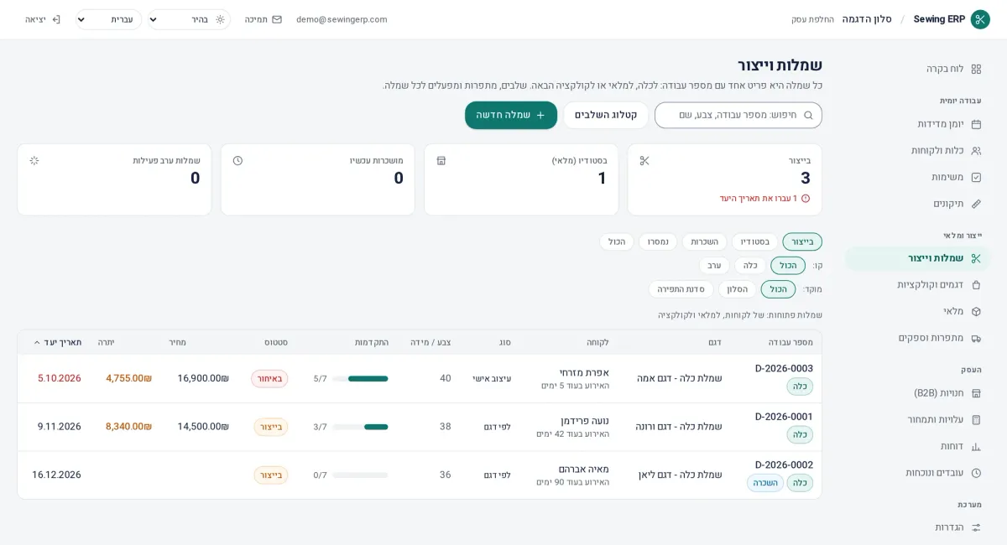This screenshot has height=545, width=1007.
Task: Go to יומן מדידות menu item
Action: [x=917, y=124]
